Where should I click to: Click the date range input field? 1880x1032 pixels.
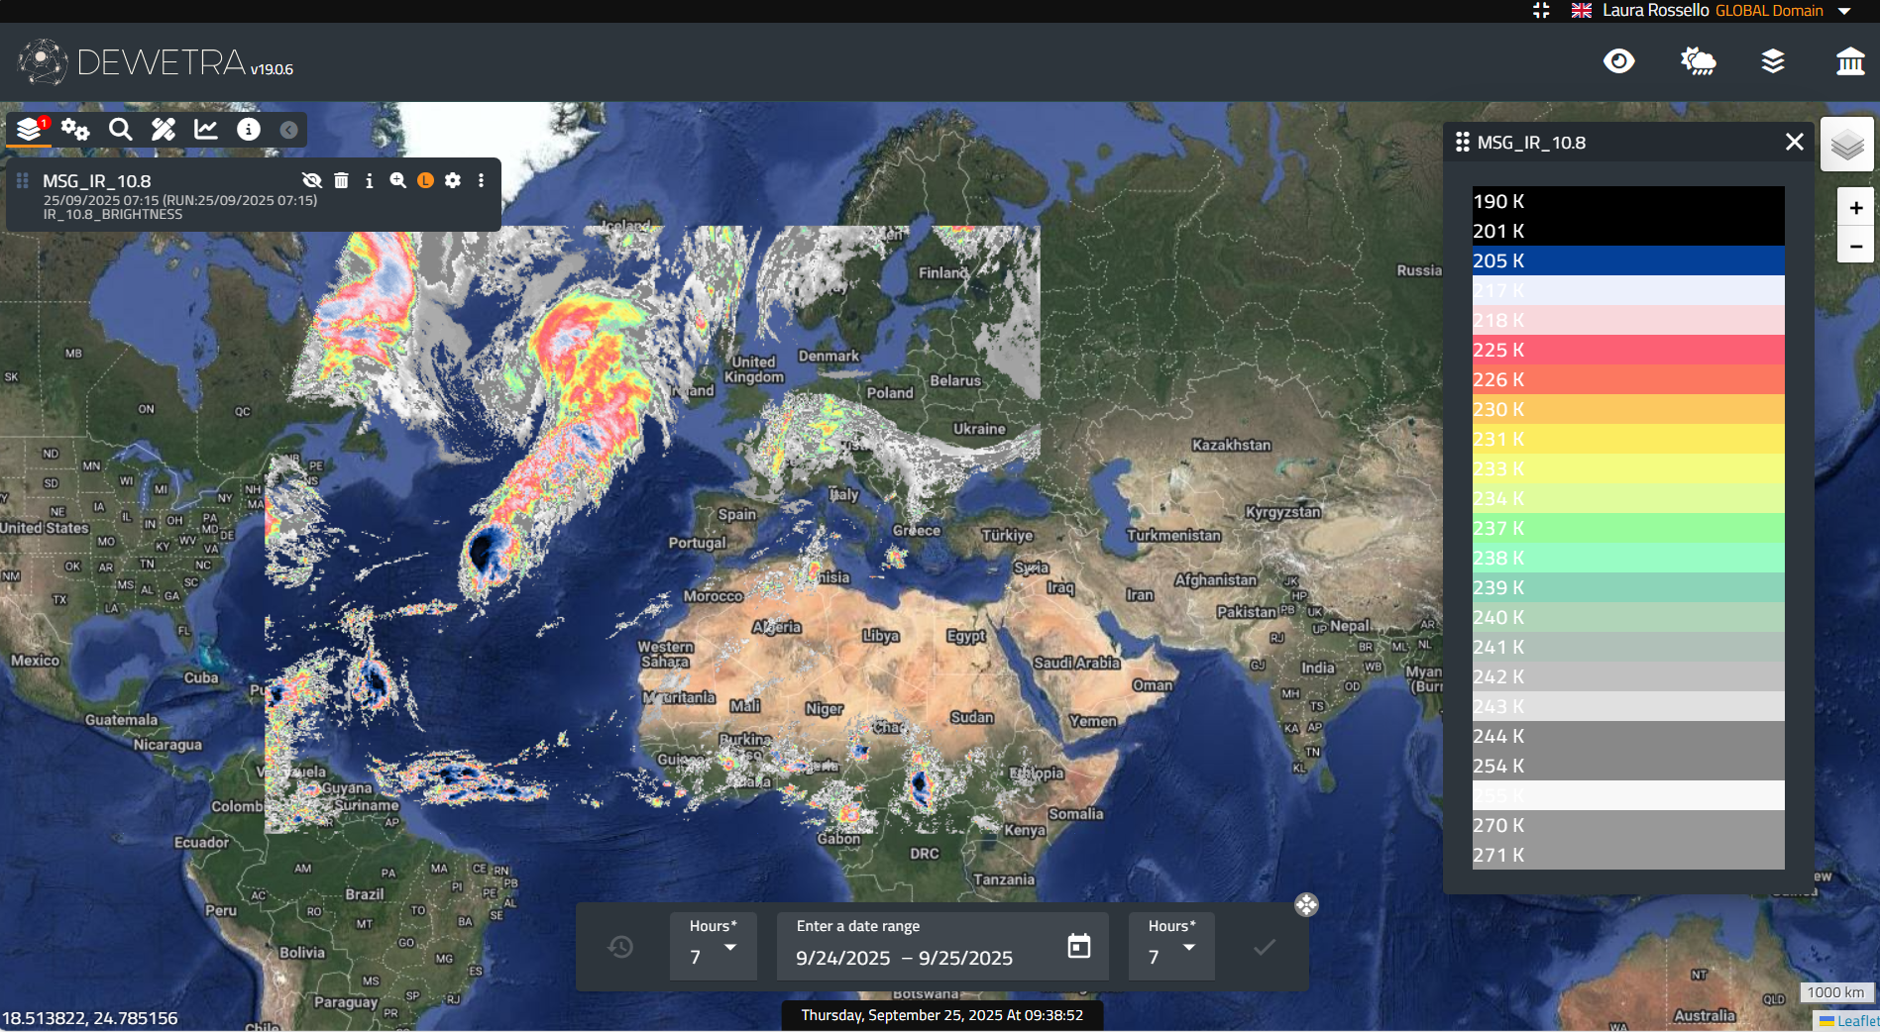(922, 957)
